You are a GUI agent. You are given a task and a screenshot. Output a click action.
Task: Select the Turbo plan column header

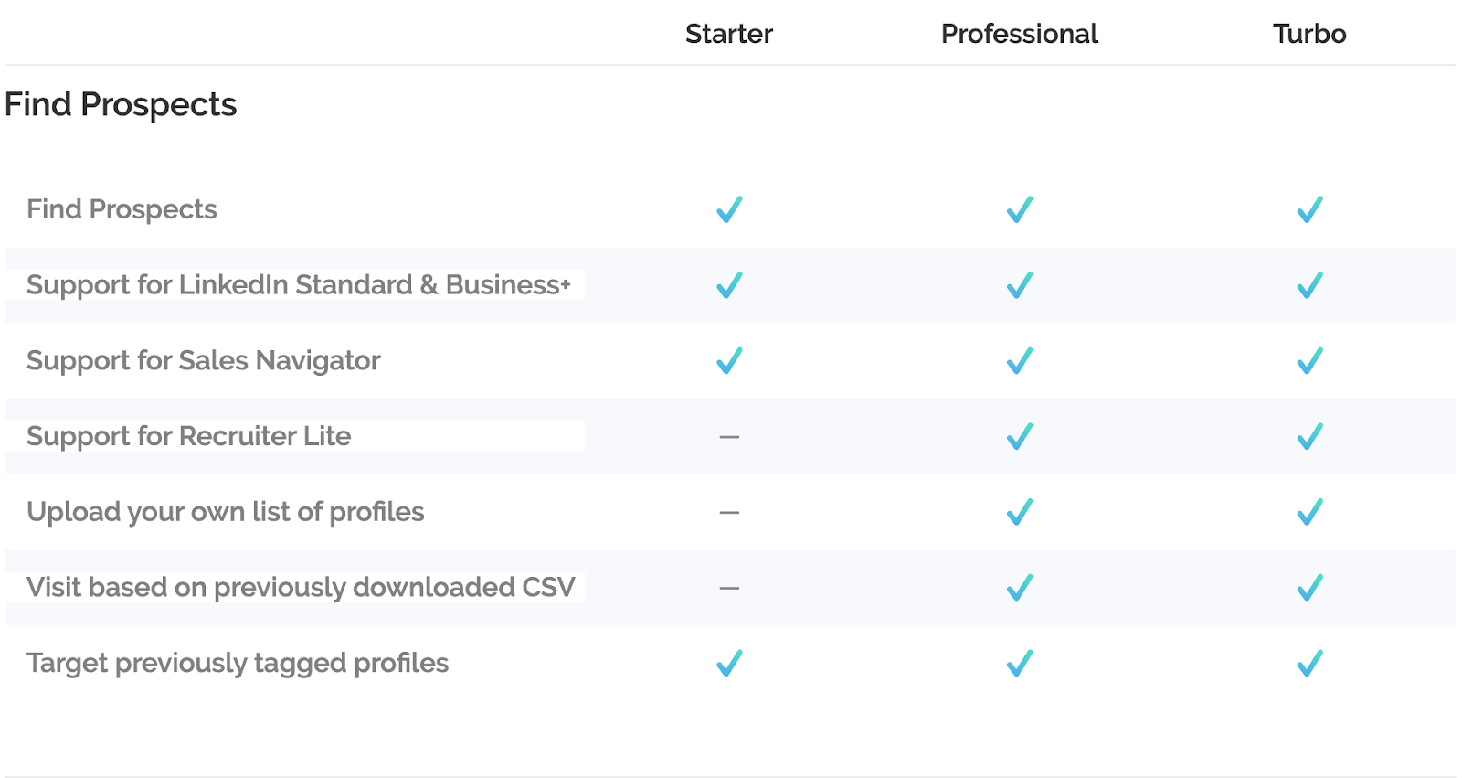click(x=1309, y=34)
